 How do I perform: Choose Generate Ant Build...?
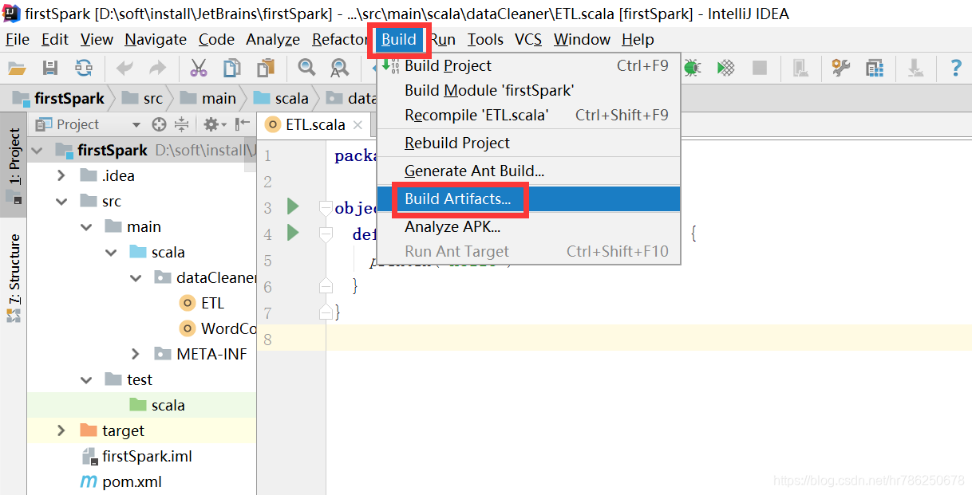click(x=528, y=171)
